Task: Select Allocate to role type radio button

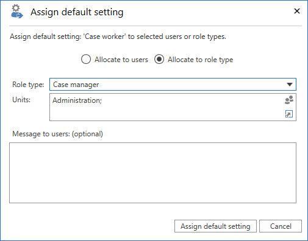Action: click(x=159, y=60)
